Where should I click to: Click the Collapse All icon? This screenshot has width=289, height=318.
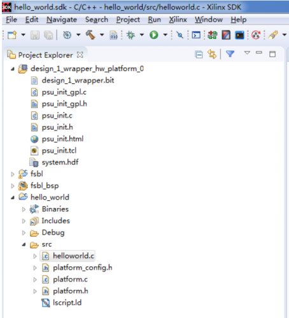tap(199, 55)
